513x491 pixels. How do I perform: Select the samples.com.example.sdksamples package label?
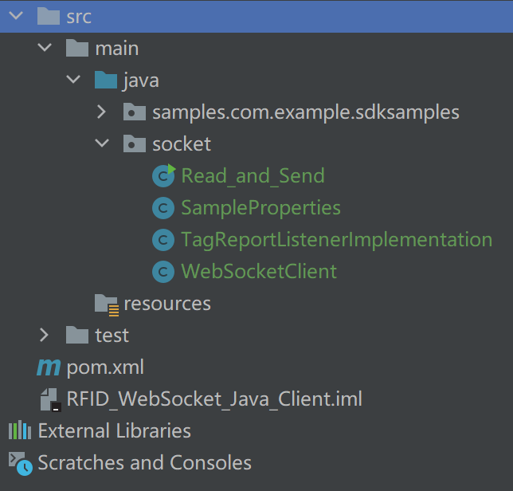click(x=306, y=112)
